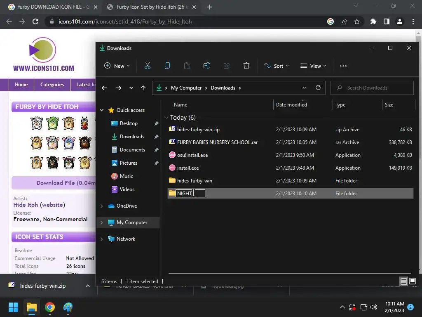The image size is (422, 317).
Task: Click Search Downloads field
Action: coord(372,88)
